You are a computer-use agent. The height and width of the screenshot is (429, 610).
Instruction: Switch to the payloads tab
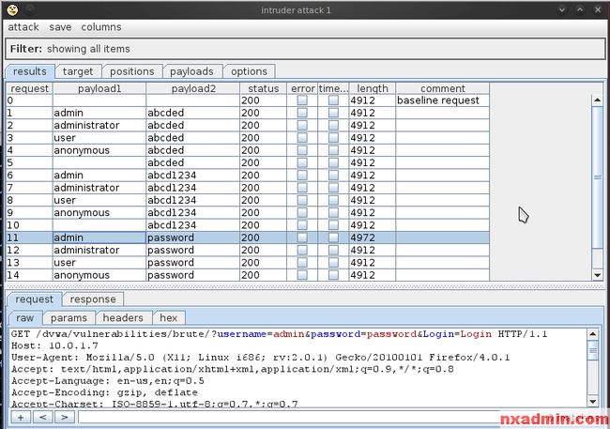(191, 71)
